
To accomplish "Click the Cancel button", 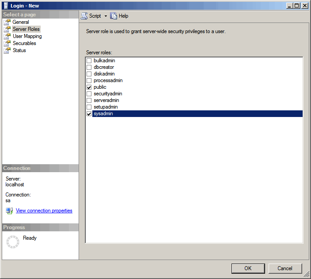I will click(x=285, y=268).
